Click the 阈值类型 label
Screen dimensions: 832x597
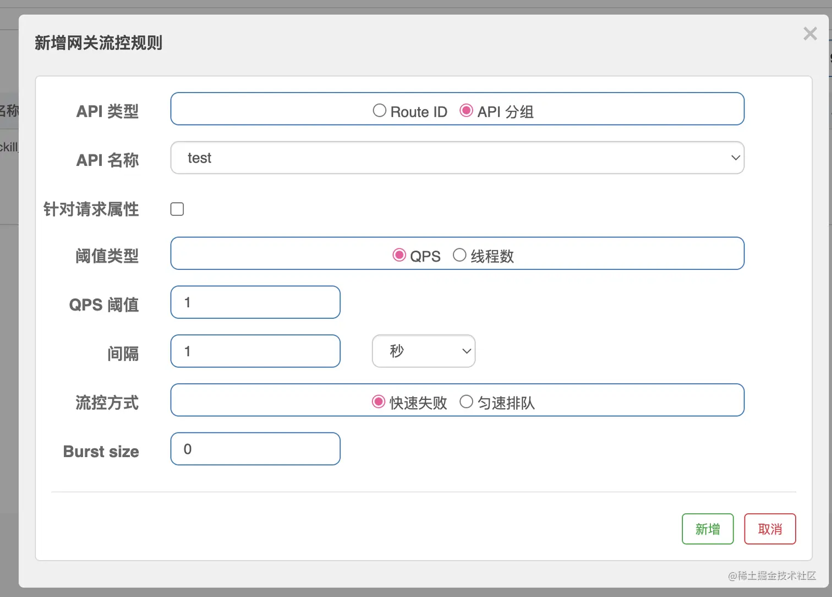coord(107,256)
